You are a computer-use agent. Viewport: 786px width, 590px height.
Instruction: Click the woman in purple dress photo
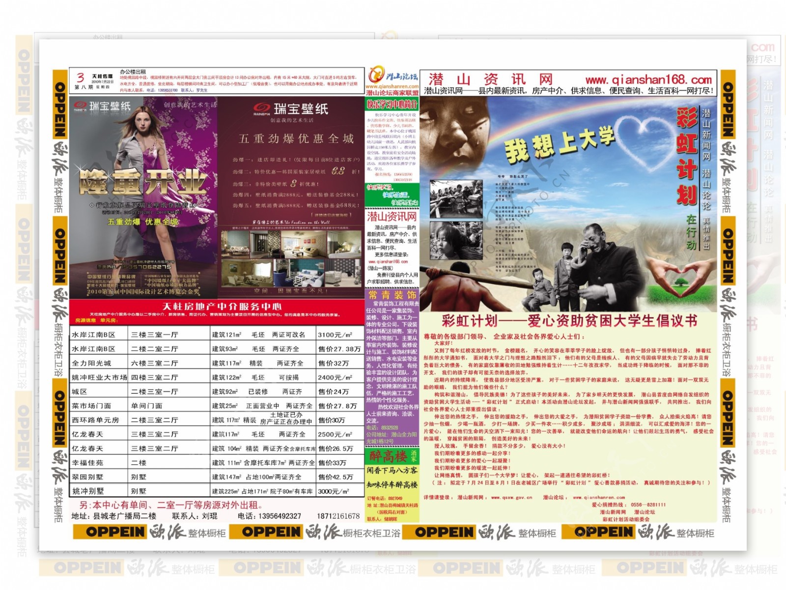pyautogui.click(x=143, y=197)
